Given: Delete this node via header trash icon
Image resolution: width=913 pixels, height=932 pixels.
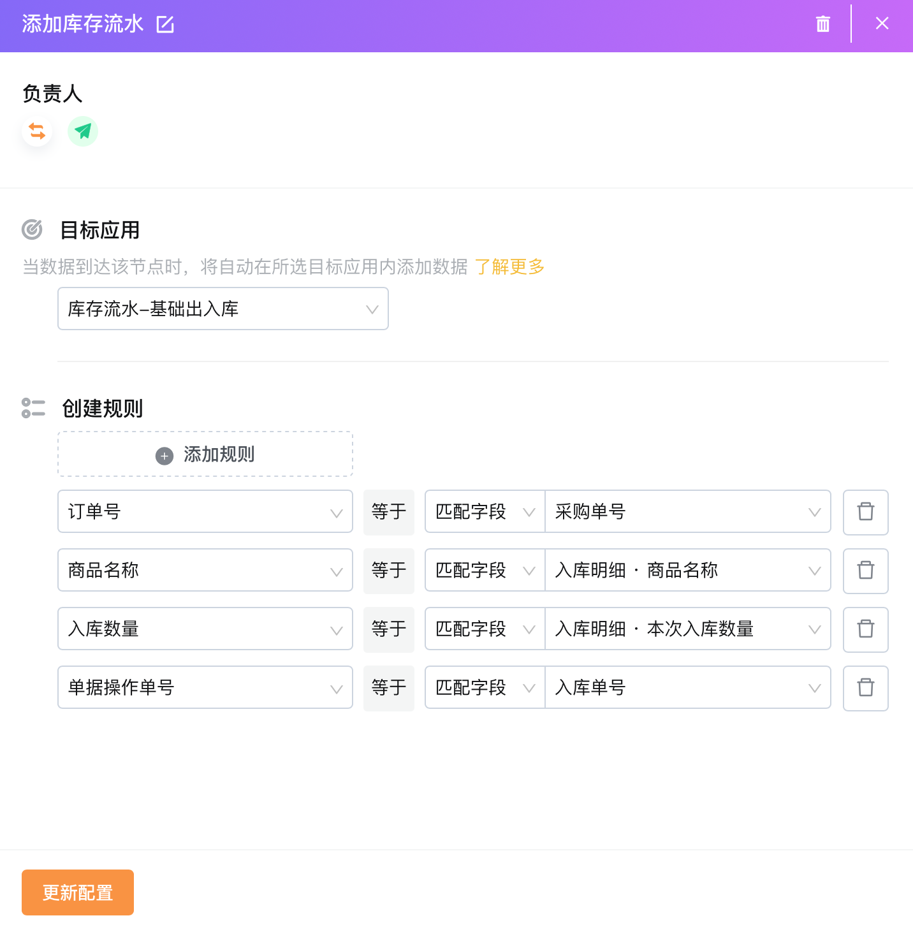Looking at the screenshot, I should (823, 24).
